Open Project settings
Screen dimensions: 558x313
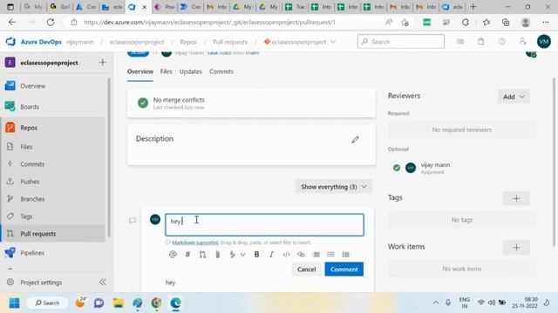click(41, 283)
